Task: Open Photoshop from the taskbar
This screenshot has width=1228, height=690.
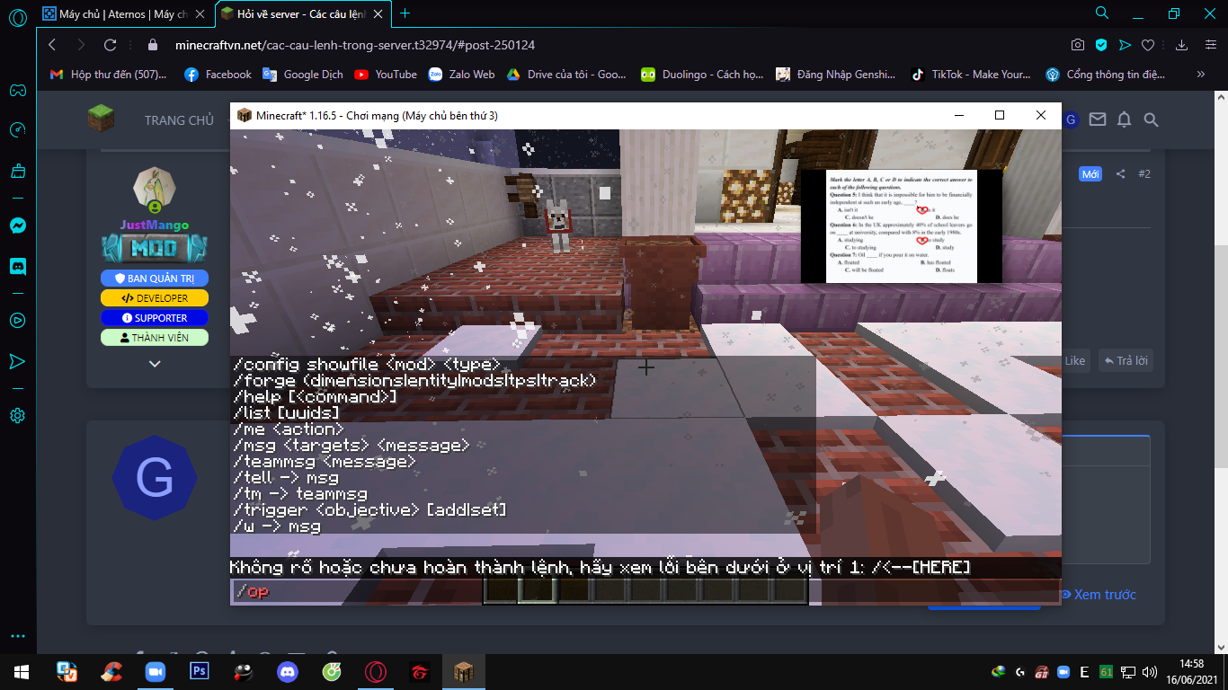Action: [x=200, y=672]
